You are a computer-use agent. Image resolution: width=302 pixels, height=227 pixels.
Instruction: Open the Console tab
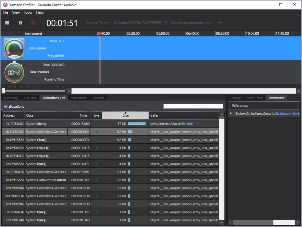[98, 98]
